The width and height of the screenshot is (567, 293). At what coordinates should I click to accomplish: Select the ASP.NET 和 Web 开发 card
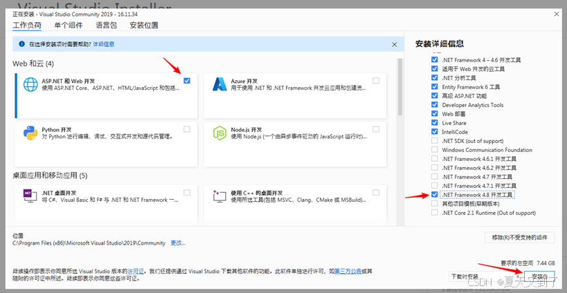pyautogui.click(x=107, y=95)
